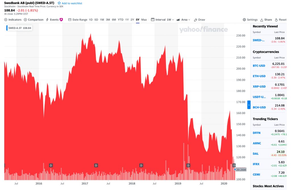Collapse sidebar with the blue arrow tab
This screenshot has height=190, width=291.
249,105
